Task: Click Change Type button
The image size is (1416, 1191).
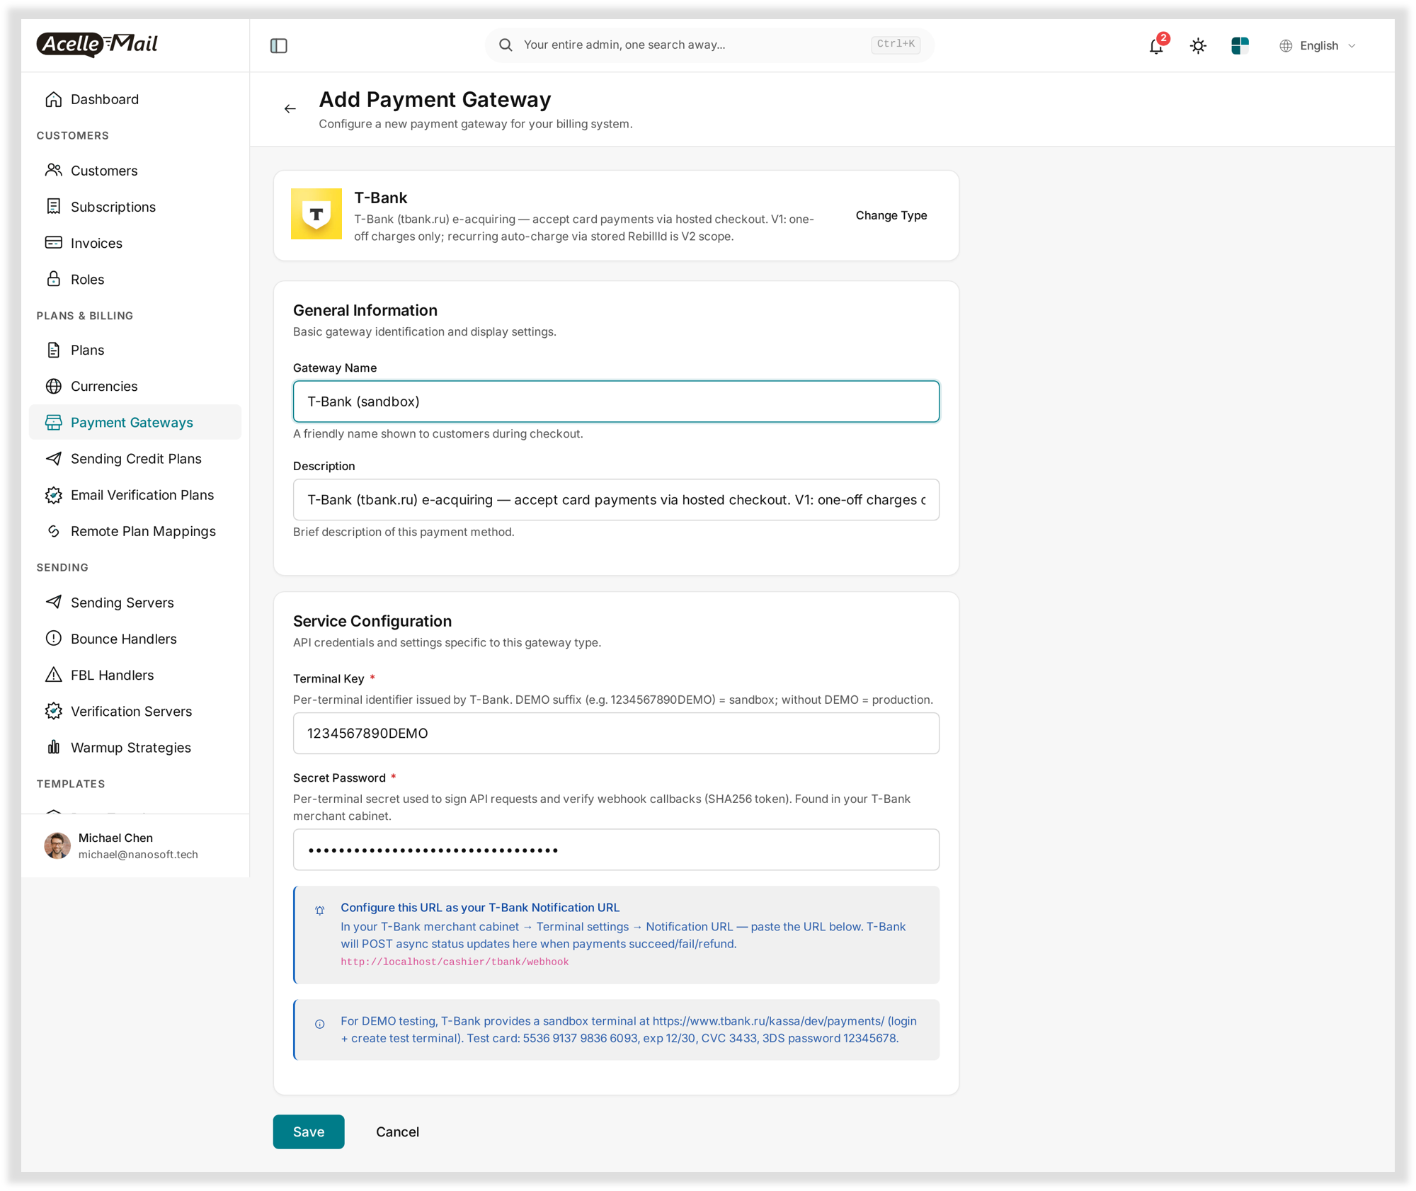Action: coord(891,215)
